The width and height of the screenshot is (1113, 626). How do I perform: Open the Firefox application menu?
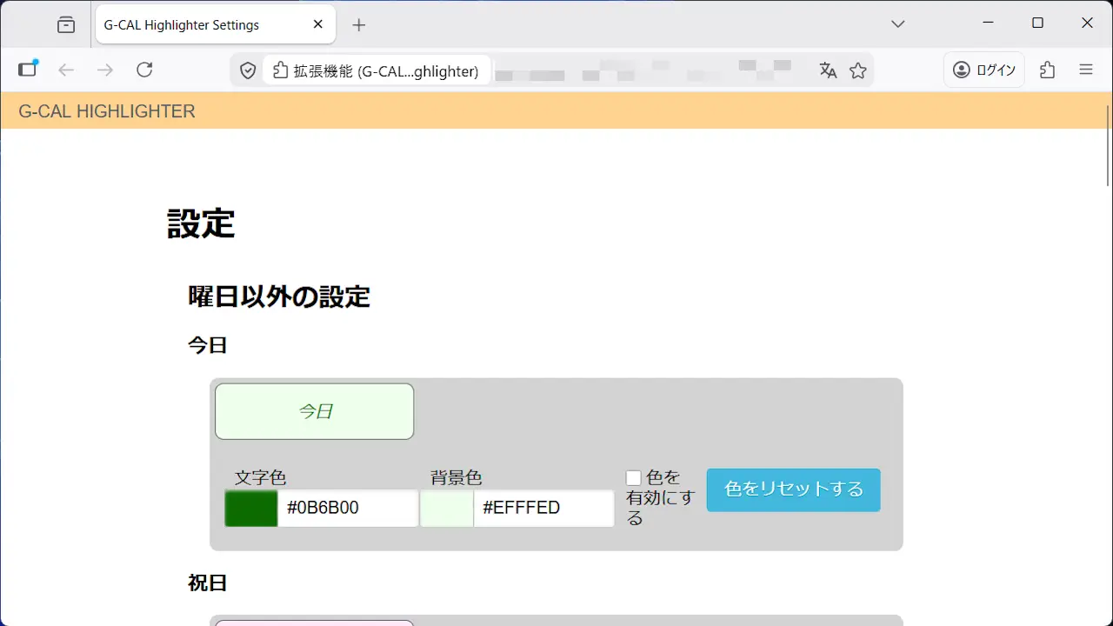click(1085, 70)
